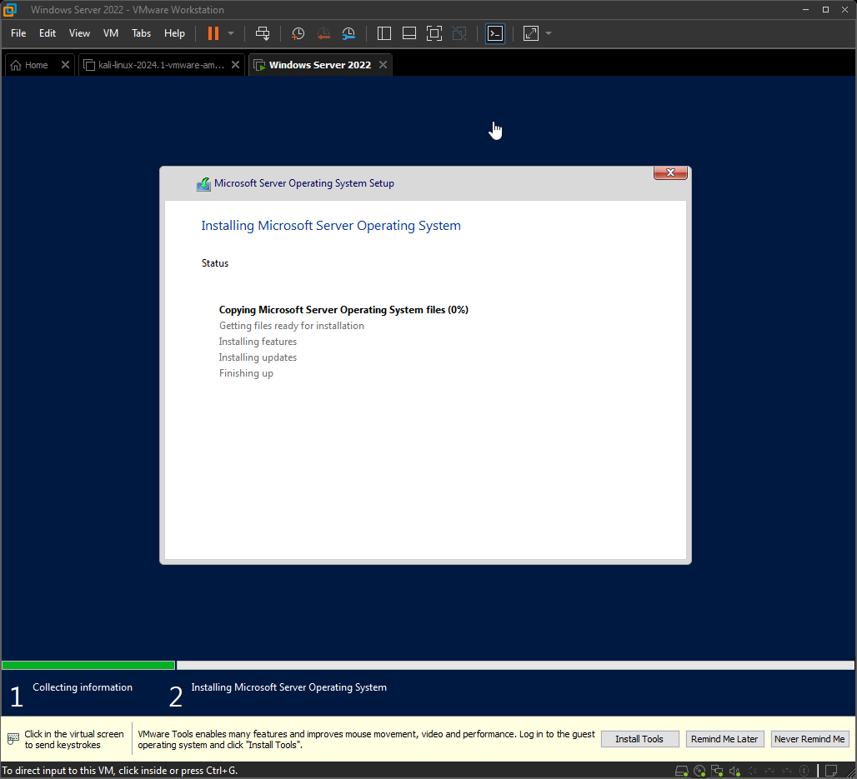Click the keyboard icon in hint bar
Screen dimensions: 857x779
coord(13,739)
